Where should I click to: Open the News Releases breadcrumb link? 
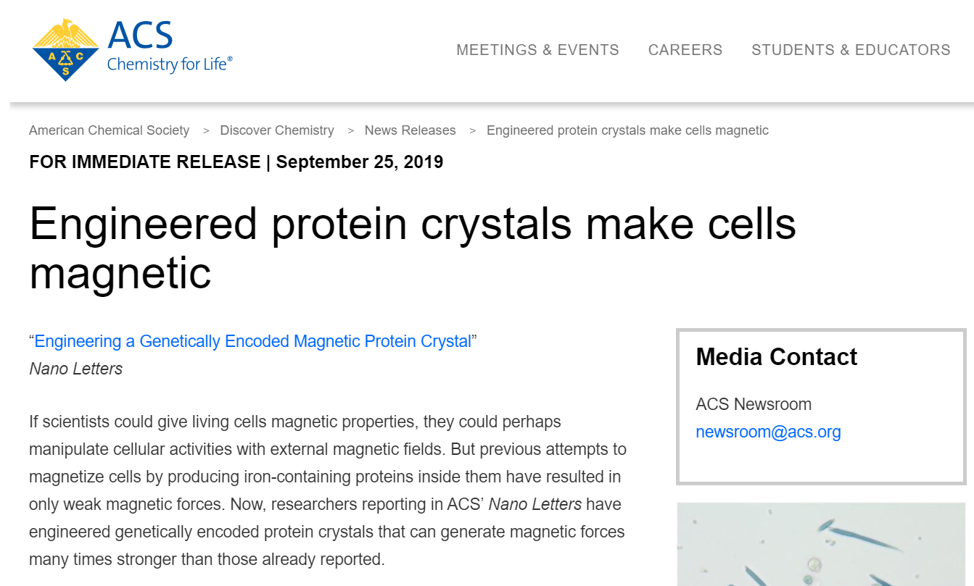click(410, 130)
